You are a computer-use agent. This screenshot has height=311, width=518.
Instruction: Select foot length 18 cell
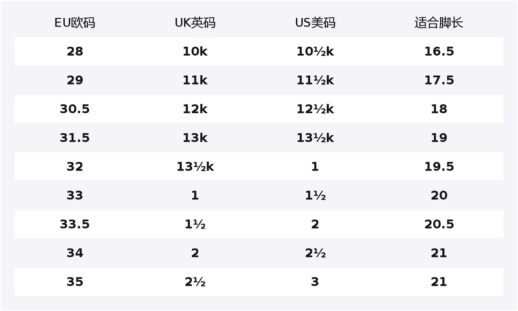pyautogui.click(x=439, y=109)
